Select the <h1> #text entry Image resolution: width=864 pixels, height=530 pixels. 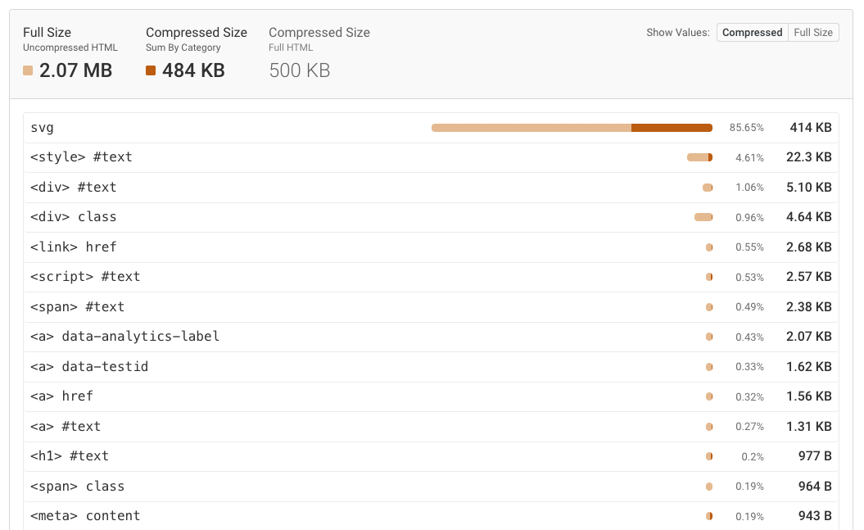[x=246, y=456]
